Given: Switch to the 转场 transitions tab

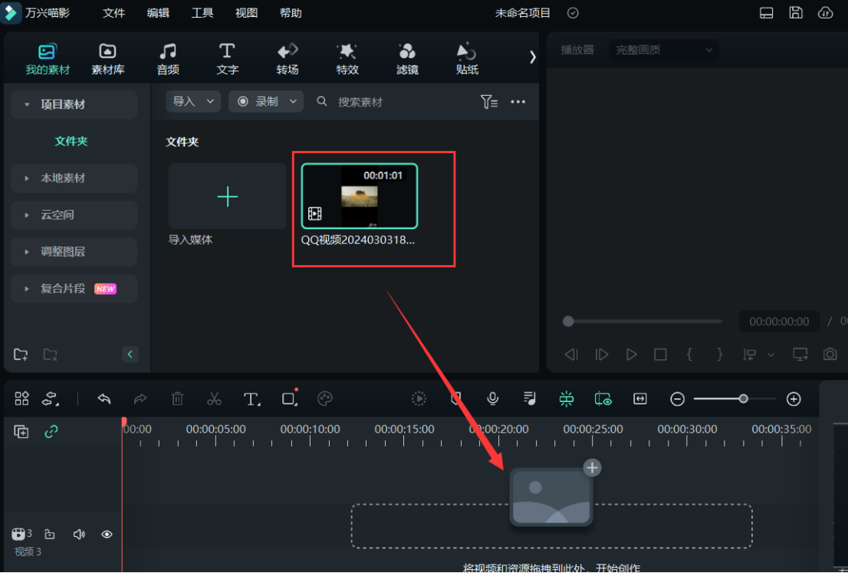Looking at the screenshot, I should click(x=288, y=59).
